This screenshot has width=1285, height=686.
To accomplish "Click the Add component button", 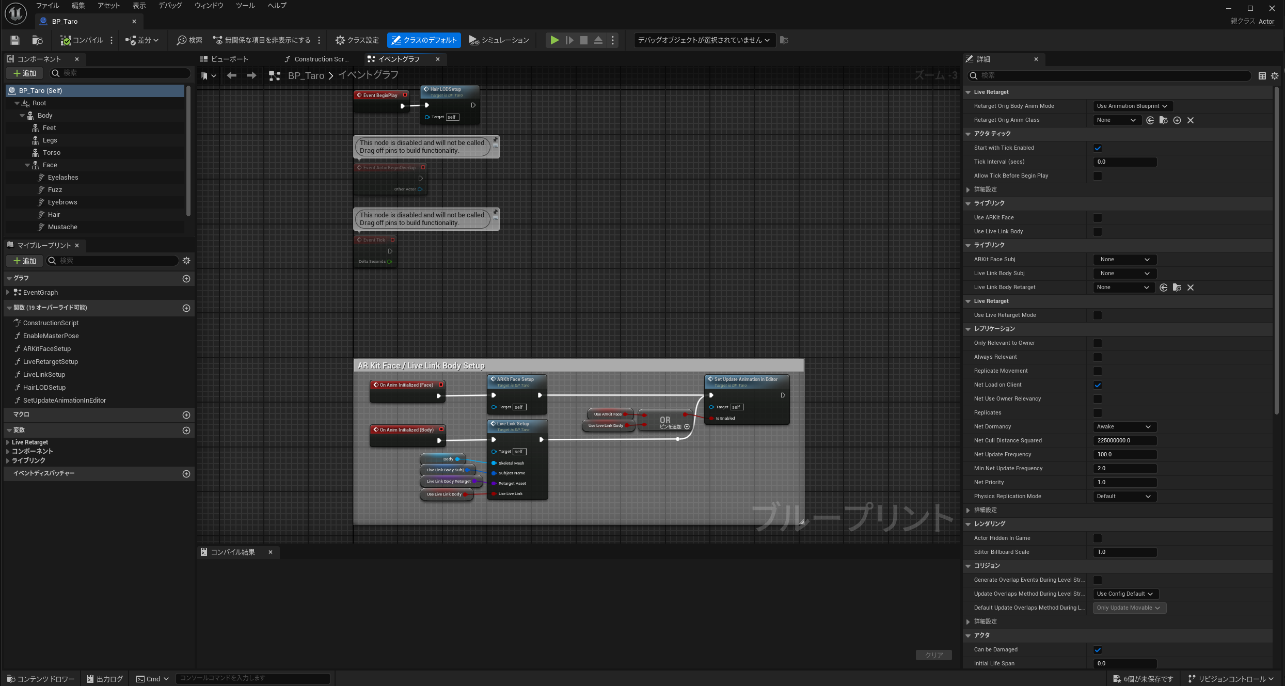I will click(x=24, y=73).
